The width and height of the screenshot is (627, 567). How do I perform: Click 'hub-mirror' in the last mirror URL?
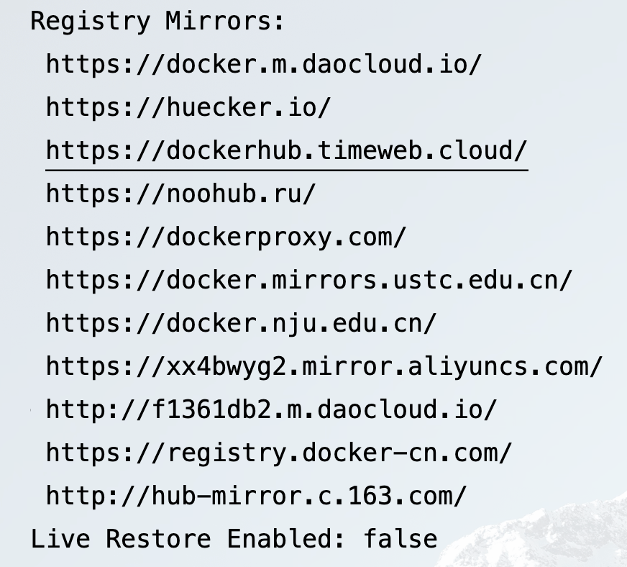[x=226, y=496]
